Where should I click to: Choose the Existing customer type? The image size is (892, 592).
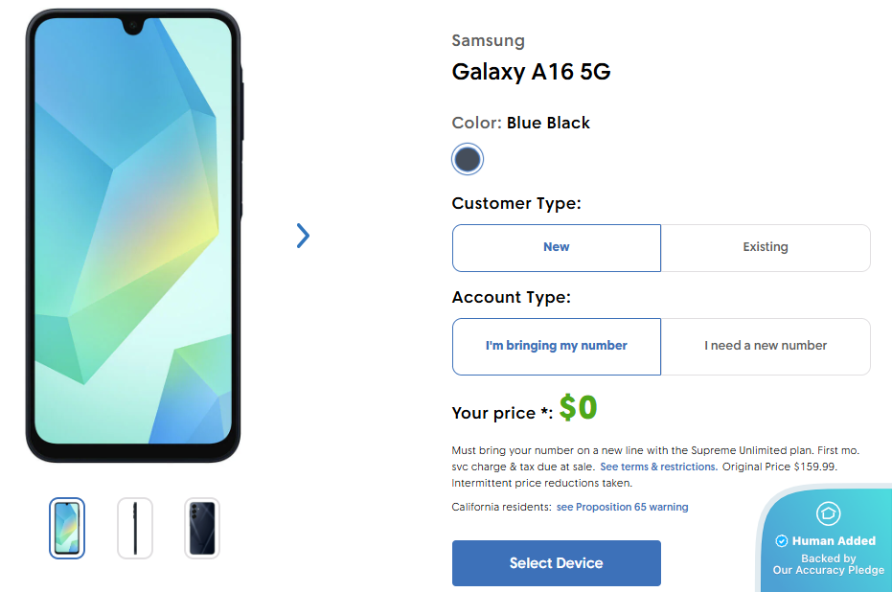(766, 248)
